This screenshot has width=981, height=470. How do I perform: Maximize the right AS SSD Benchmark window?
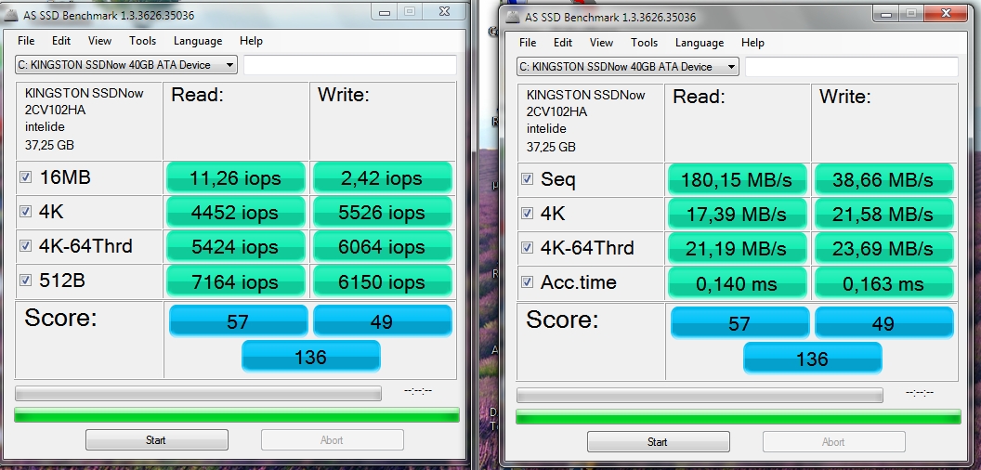[x=911, y=12]
